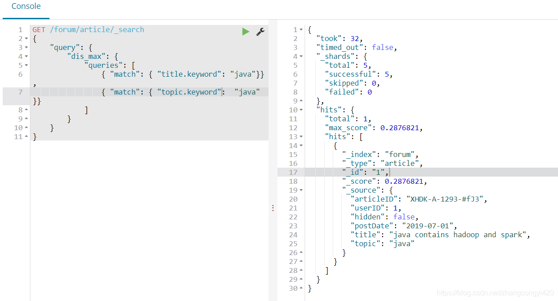Image resolution: width=558 pixels, height=301 pixels.
Task: Run the request with green play icon
Action: click(x=245, y=32)
